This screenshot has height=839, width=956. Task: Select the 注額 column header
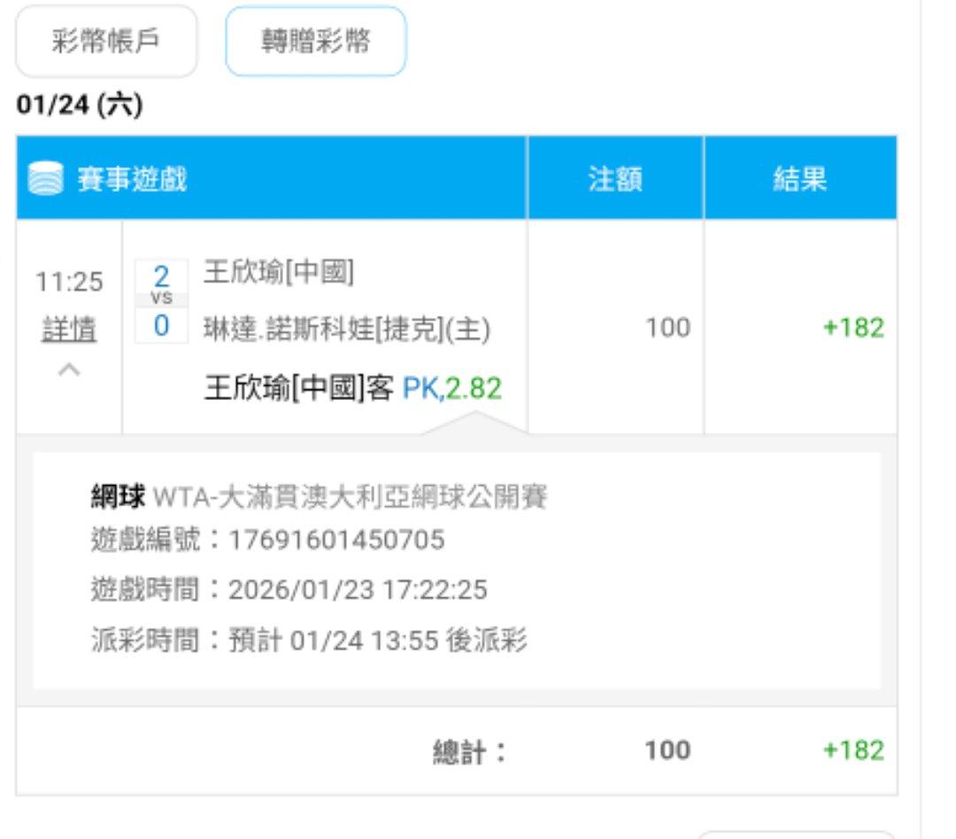point(615,180)
